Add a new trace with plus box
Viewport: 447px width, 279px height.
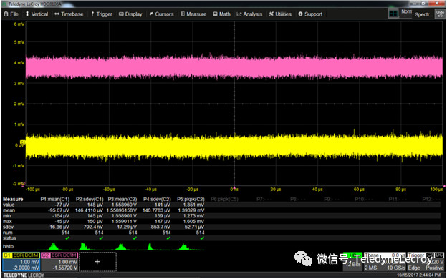coord(97,261)
